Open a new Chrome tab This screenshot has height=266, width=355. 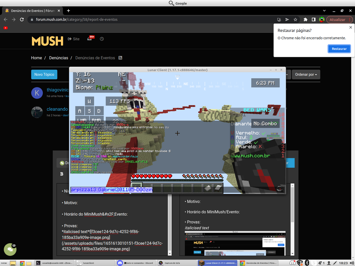coord(68,11)
